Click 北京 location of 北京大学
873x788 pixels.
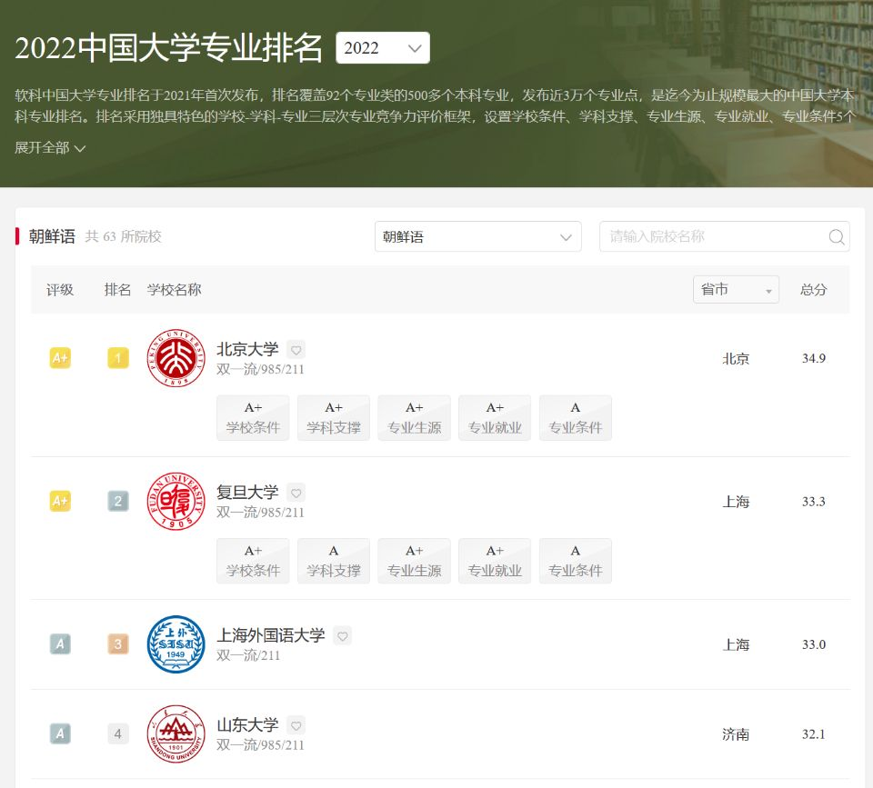(x=736, y=358)
